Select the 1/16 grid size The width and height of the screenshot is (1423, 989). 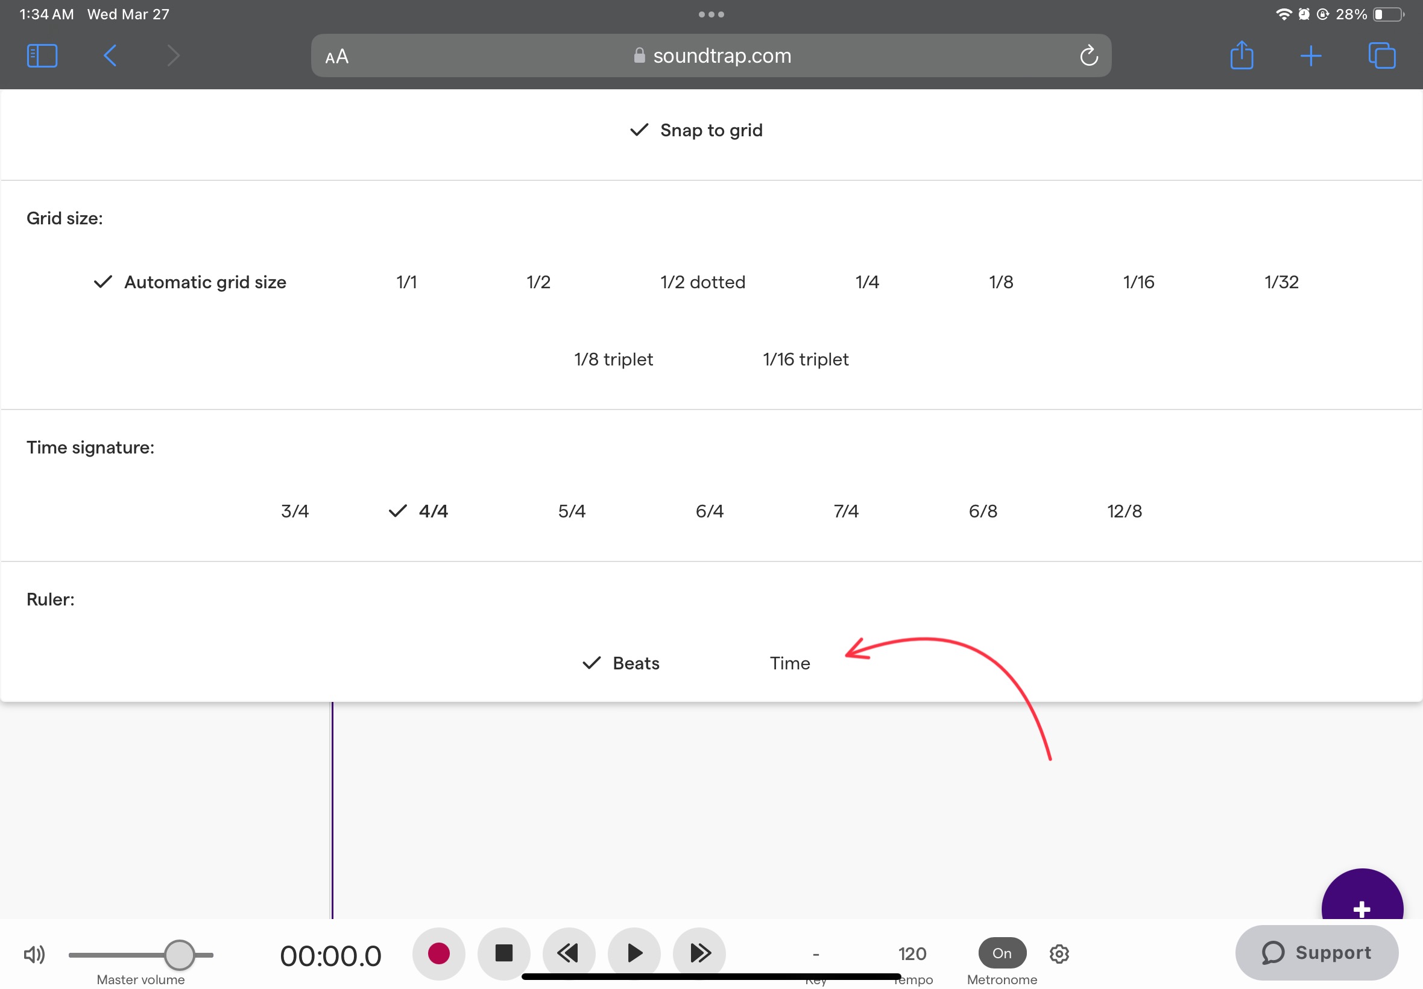1138,283
